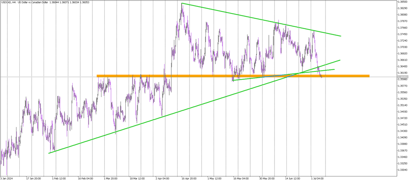Click the 1.34300 price label
Image resolution: width=411 pixels, height=181 pixels.
click(403, 131)
